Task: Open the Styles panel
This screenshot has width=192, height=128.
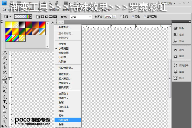Action: pyautogui.click(x=179, y=41)
